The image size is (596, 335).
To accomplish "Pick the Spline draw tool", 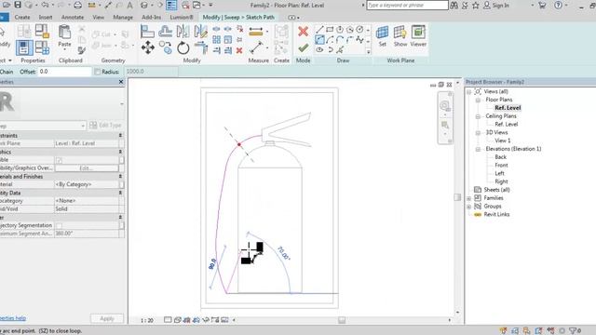I will [359, 39].
